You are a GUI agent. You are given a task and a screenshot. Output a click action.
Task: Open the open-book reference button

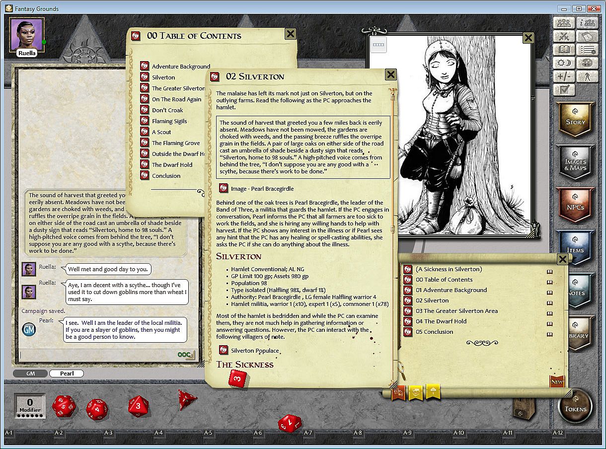564,50
